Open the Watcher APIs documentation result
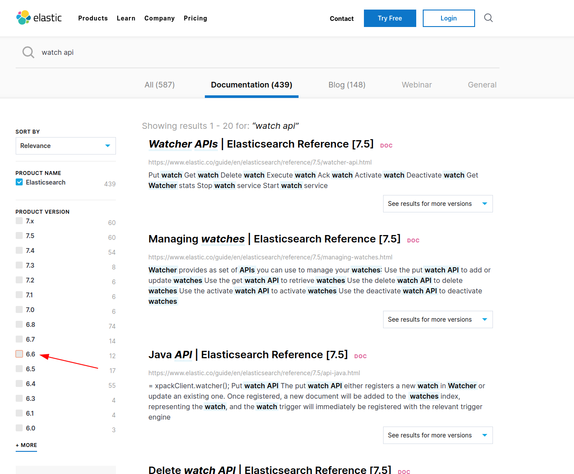This screenshot has height=474, width=574. (183, 144)
